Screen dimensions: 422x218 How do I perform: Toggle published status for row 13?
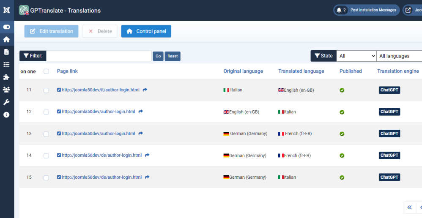point(342,134)
